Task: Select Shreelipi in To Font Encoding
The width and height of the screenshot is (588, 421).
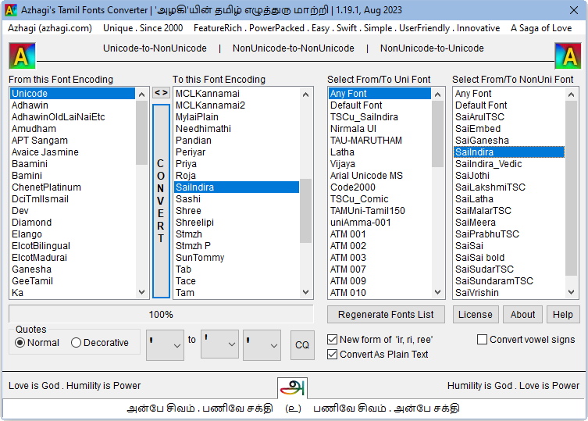Action: click(x=237, y=222)
